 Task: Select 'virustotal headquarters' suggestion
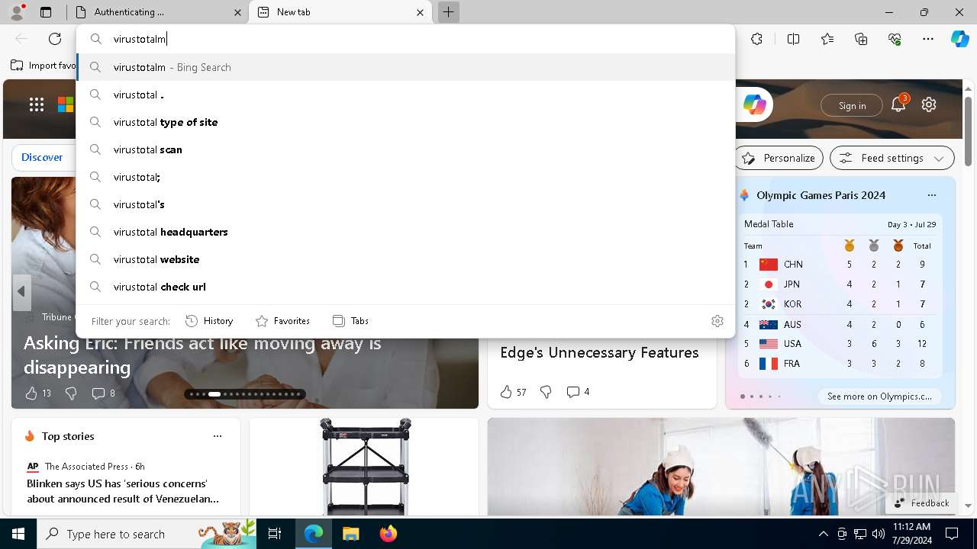point(405,232)
